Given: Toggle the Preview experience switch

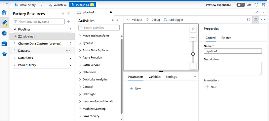Looking at the screenshot, I should pyautogui.click(x=241, y=5).
